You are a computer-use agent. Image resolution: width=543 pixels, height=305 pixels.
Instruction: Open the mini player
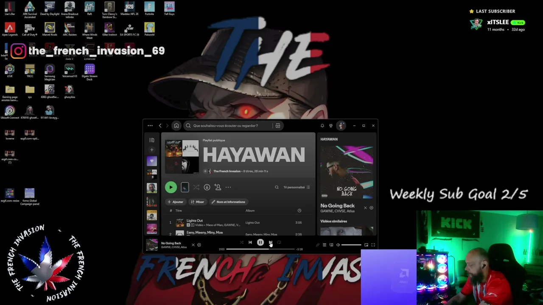(366, 245)
